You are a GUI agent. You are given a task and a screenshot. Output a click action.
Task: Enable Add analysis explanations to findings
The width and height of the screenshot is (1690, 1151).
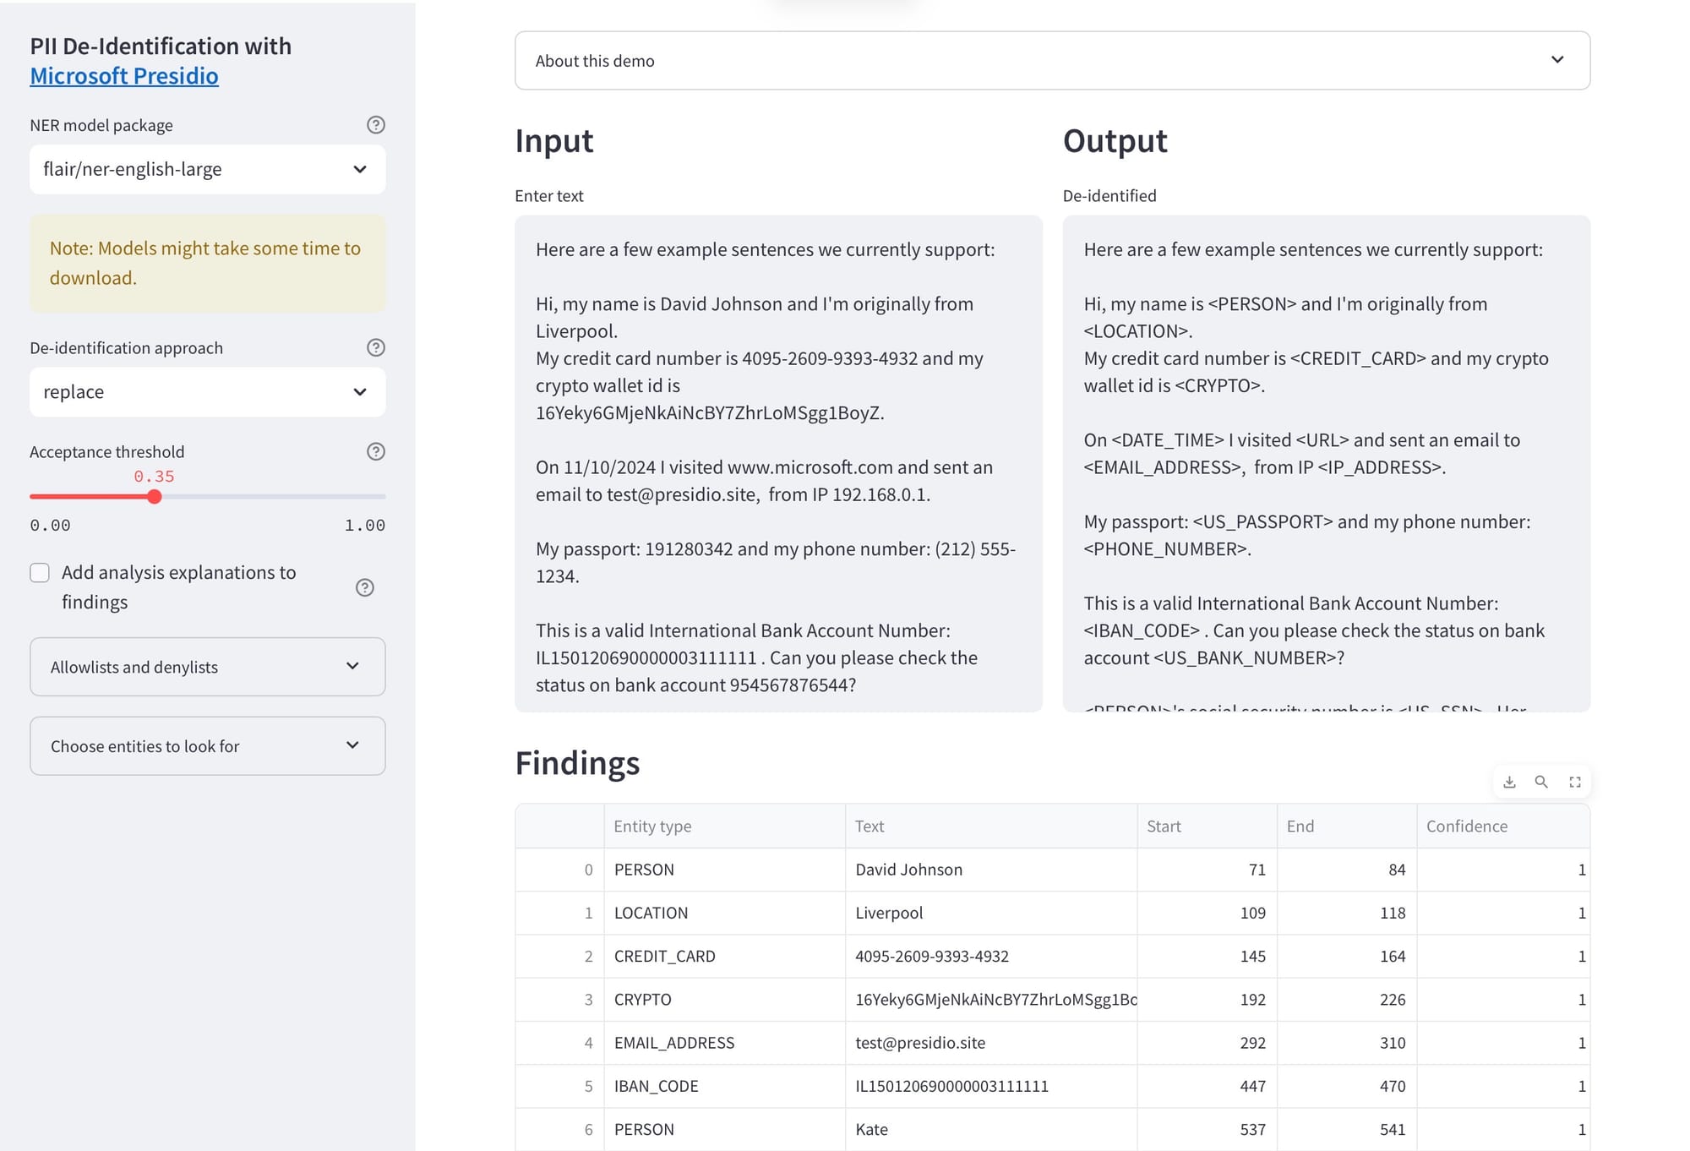[40, 573]
